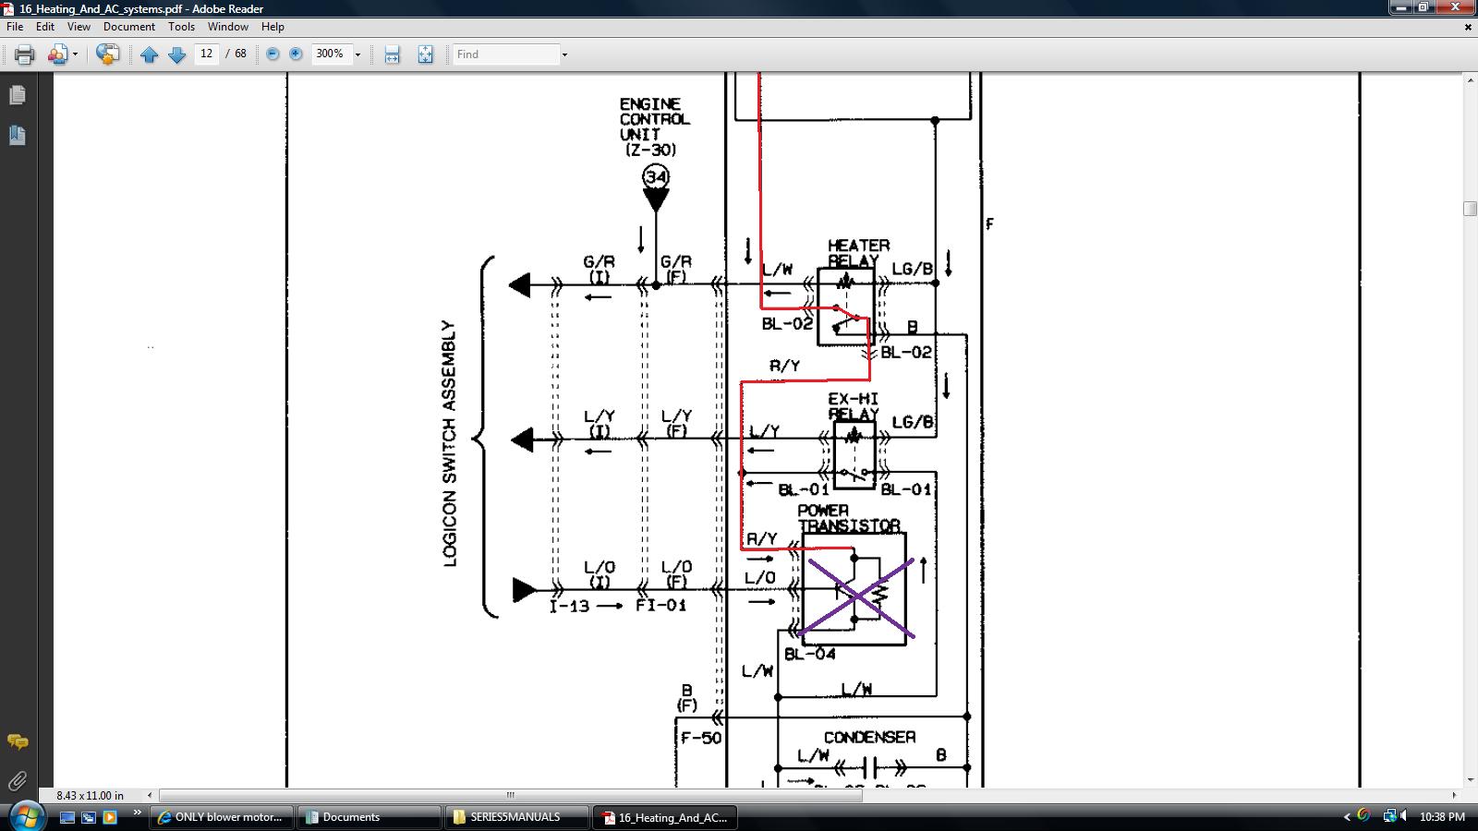Open the Document menu
The height and width of the screenshot is (831, 1478).
pyautogui.click(x=128, y=27)
